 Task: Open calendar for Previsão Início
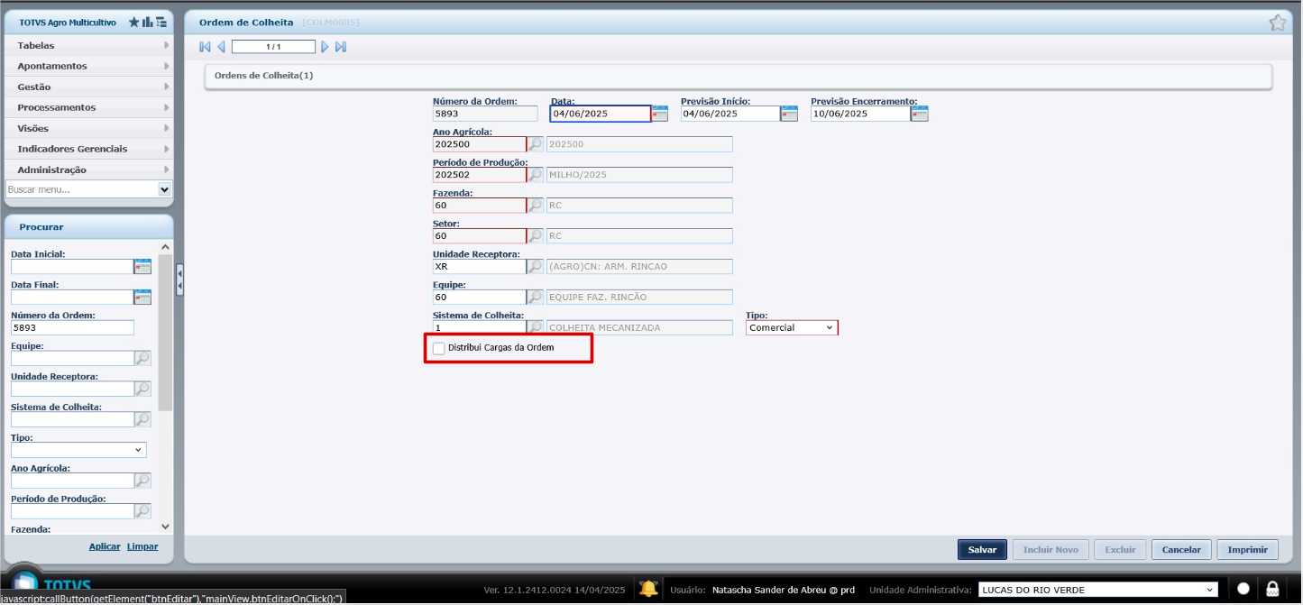(x=790, y=114)
